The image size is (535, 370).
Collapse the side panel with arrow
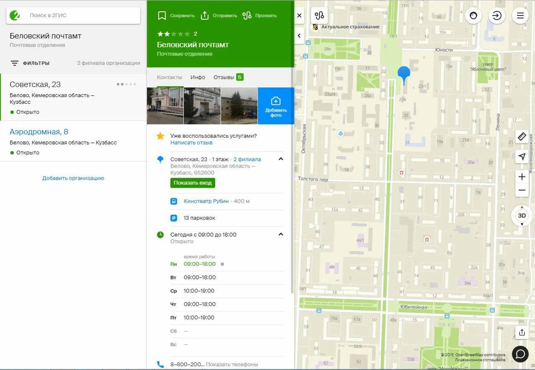[299, 36]
